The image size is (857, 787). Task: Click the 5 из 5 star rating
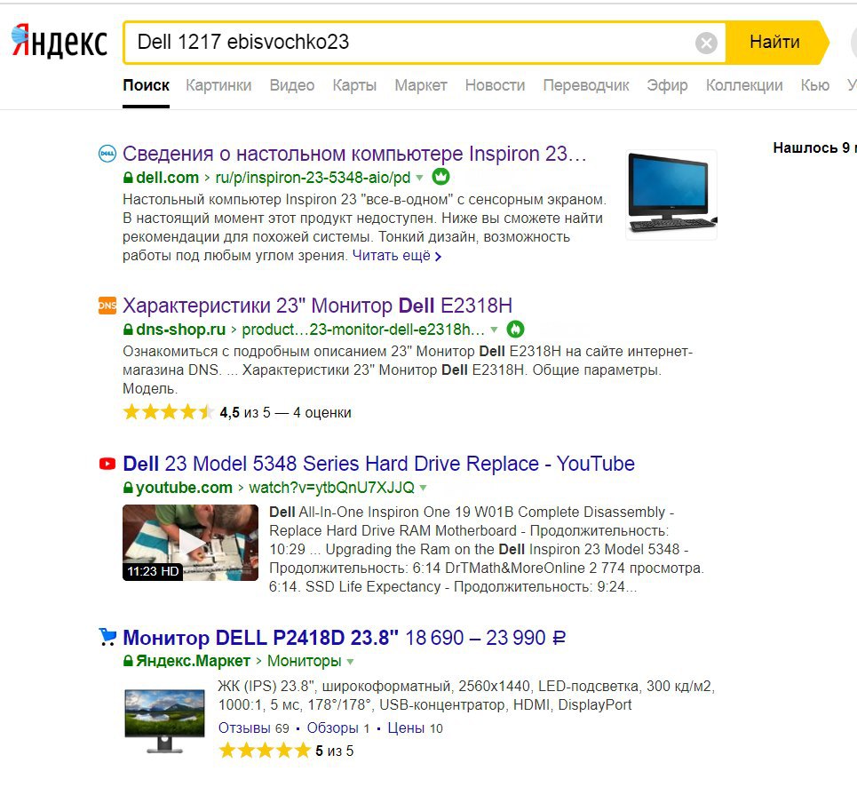[x=286, y=751]
